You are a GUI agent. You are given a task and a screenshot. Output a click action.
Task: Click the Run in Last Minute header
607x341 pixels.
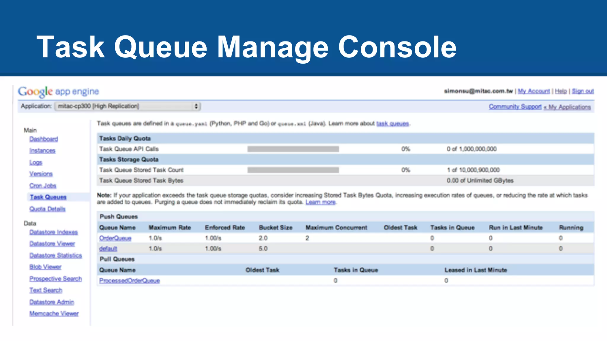(516, 228)
